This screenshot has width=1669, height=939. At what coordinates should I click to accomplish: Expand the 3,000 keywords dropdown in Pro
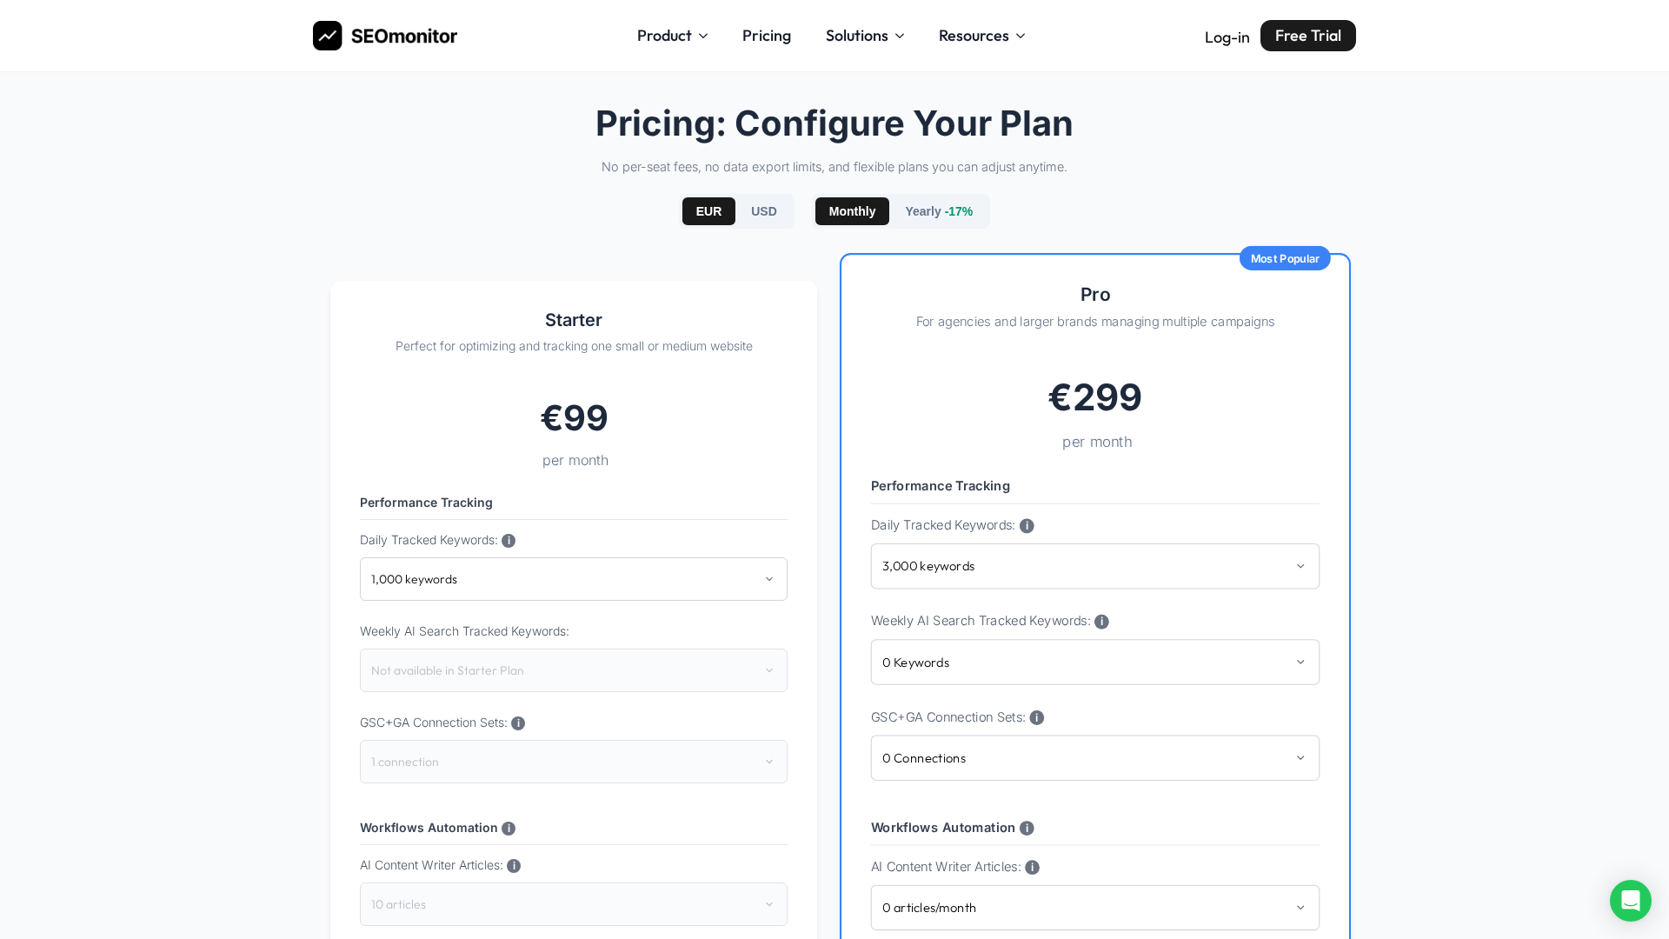click(1094, 566)
